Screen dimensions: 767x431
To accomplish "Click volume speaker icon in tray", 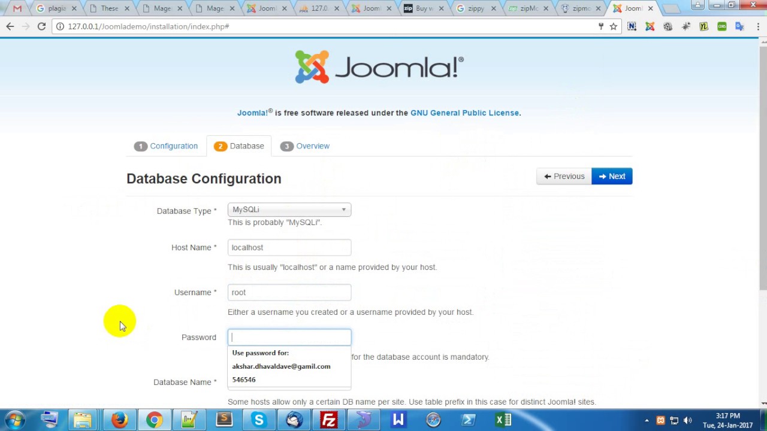I will pyautogui.click(x=687, y=420).
